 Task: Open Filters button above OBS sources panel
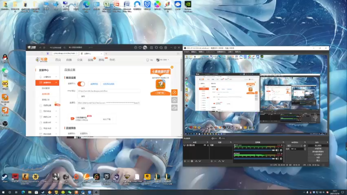click(x=222, y=138)
